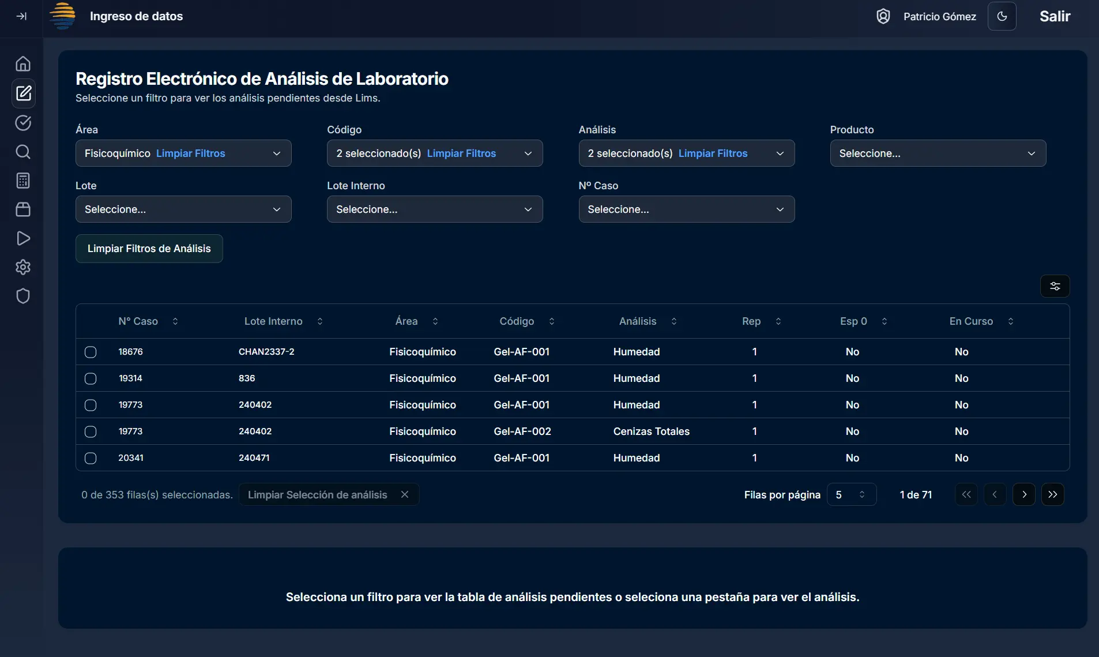Select the calculator icon in the sidebar
Image resolution: width=1099 pixels, height=657 pixels.
coord(23,181)
